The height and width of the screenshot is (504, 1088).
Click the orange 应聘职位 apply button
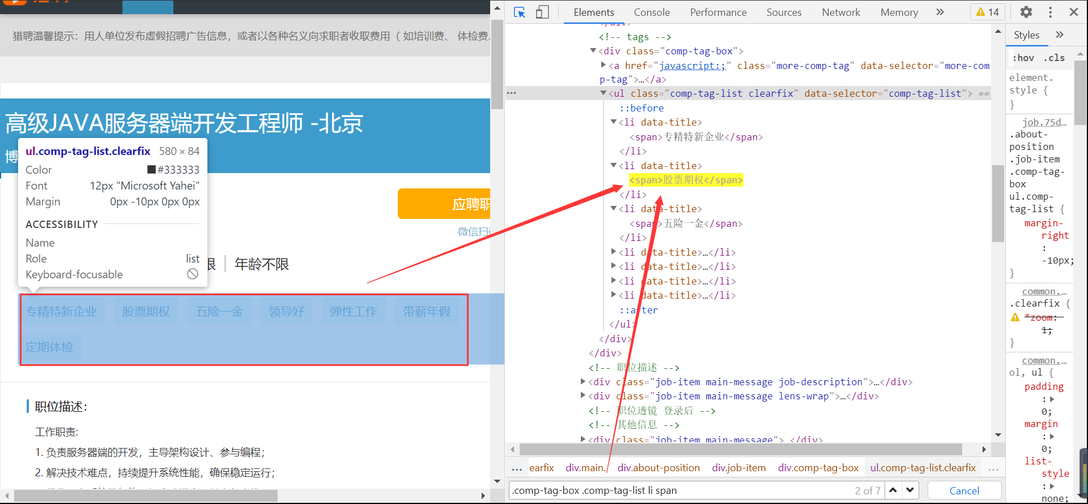444,204
